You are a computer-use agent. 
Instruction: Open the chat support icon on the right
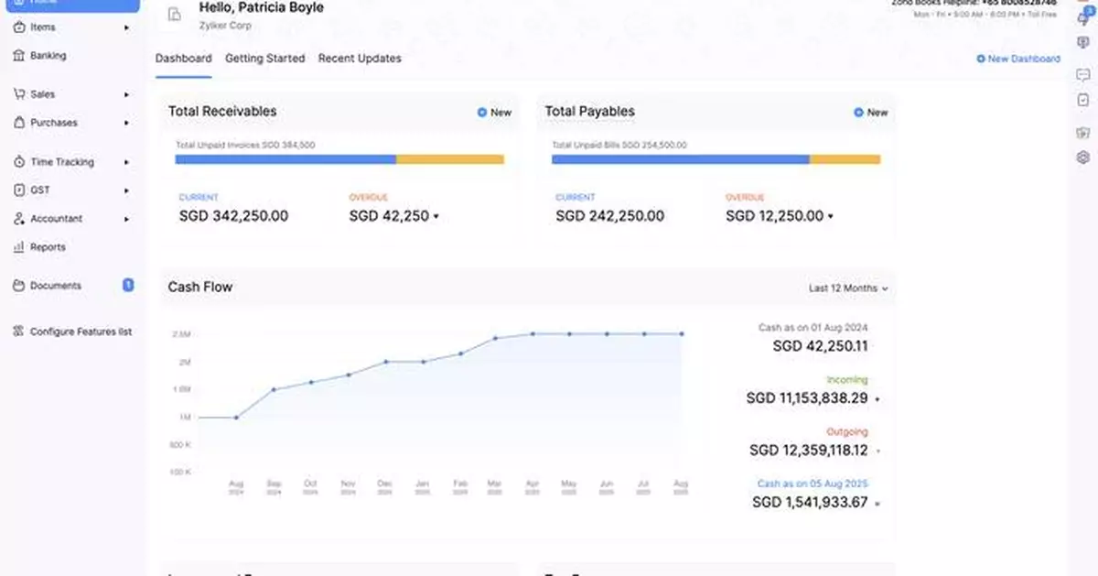click(1082, 75)
